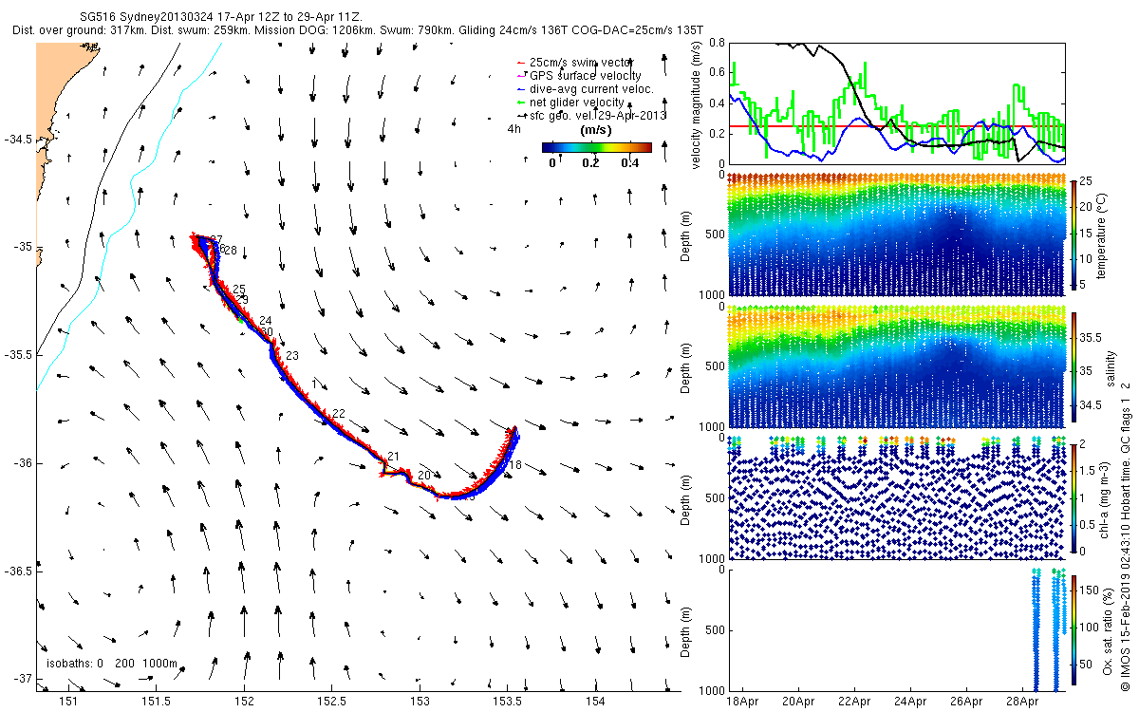Select the "sfc geo. vel. 29-Apr-2013" legend entry
The height and width of the screenshot is (712, 1139).
pyautogui.click(x=592, y=115)
